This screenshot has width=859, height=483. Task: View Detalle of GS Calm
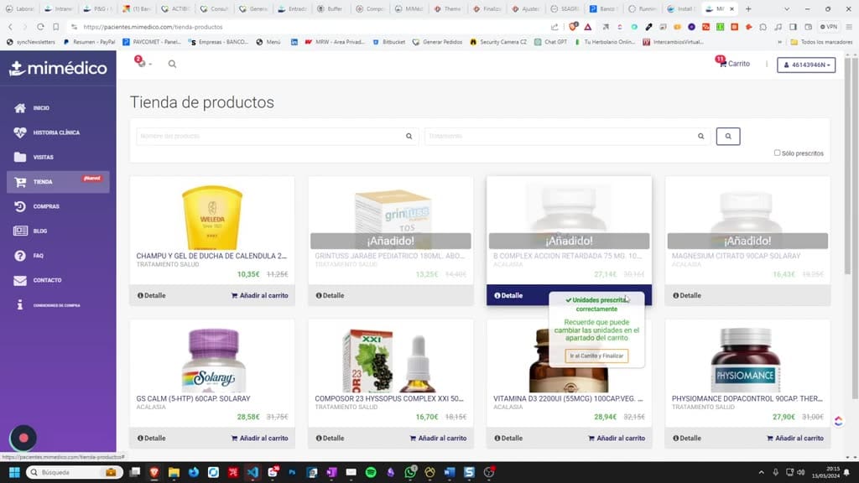coord(152,438)
